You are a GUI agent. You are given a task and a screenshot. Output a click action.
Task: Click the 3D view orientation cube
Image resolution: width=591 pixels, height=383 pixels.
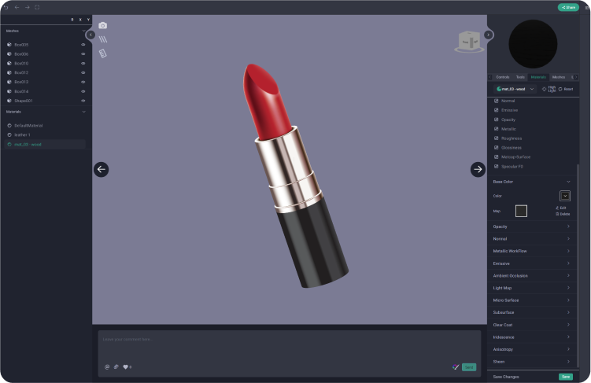pos(469,42)
